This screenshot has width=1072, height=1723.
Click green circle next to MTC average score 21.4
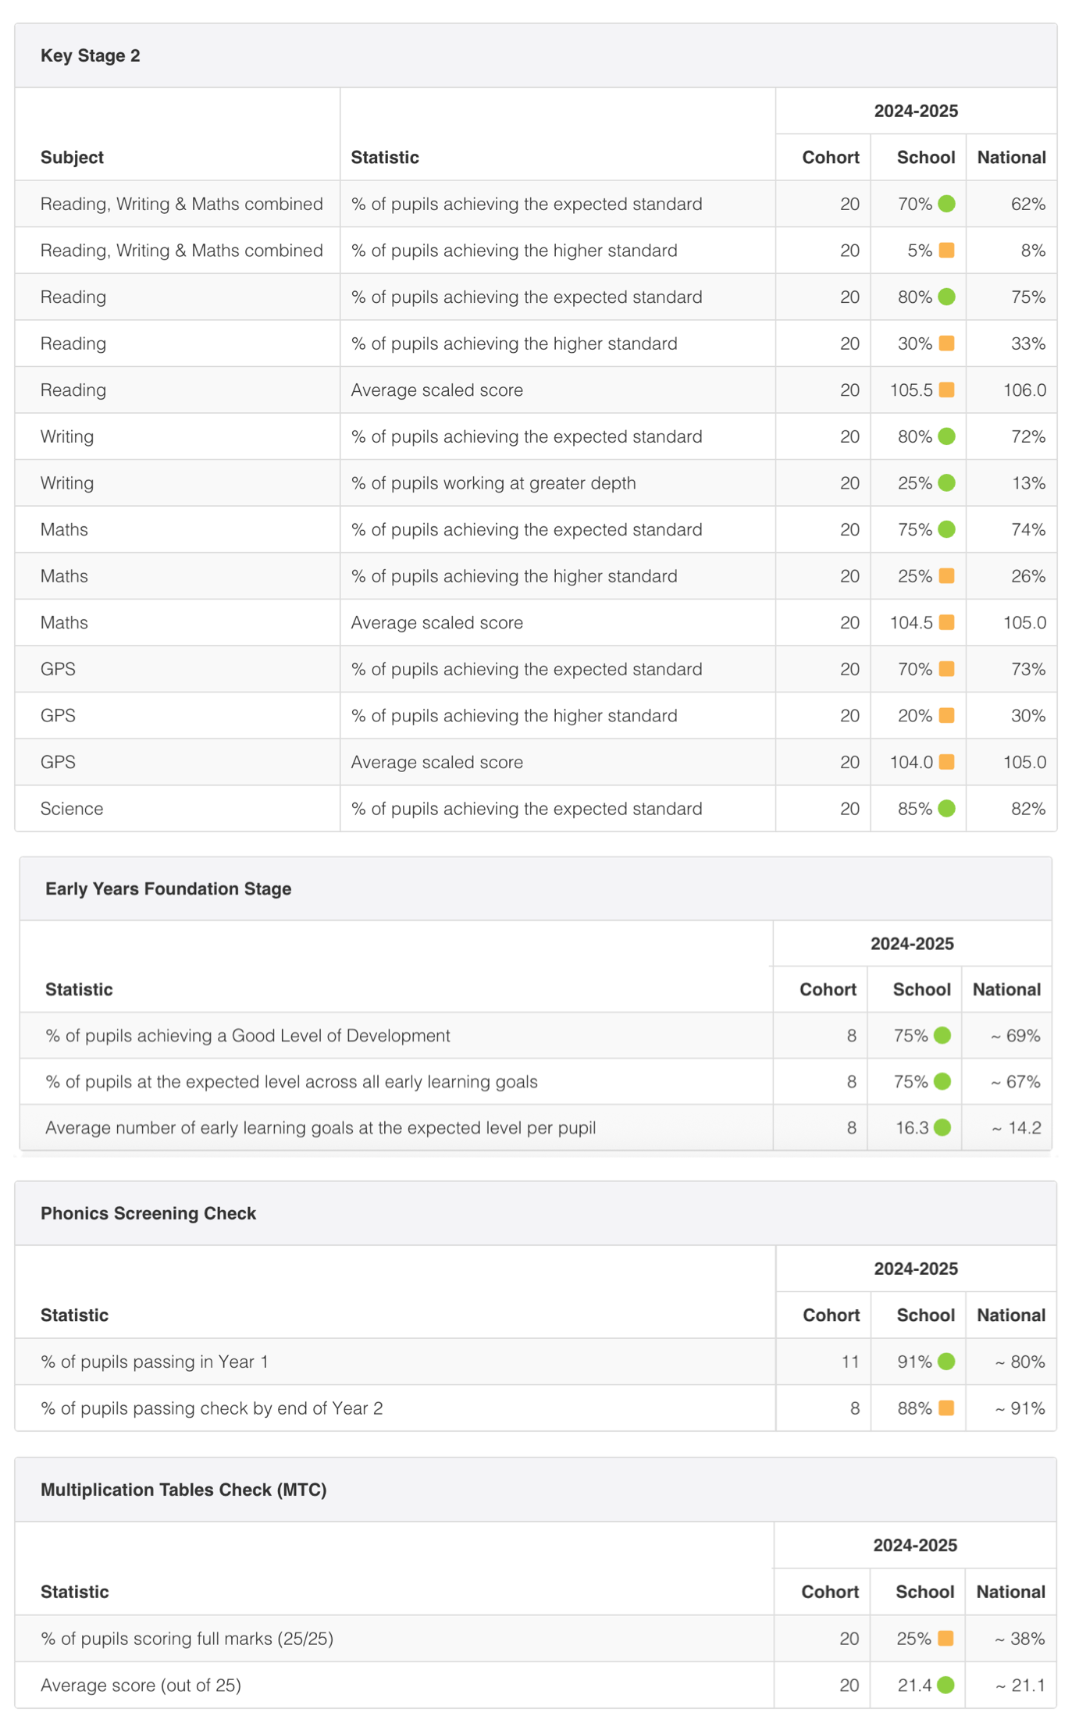(x=946, y=1685)
